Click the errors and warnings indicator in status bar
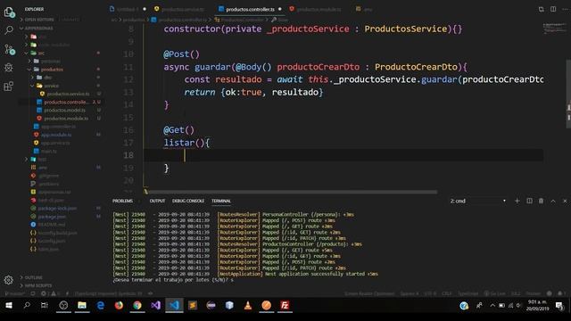 click(50, 293)
